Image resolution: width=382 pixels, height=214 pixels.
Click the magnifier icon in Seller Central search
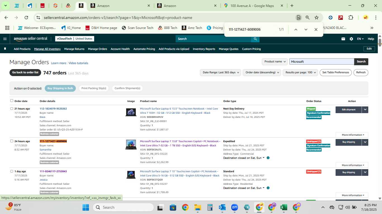[255, 39]
